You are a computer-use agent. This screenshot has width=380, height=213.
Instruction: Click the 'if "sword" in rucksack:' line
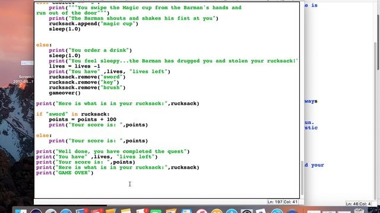pos(73,114)
